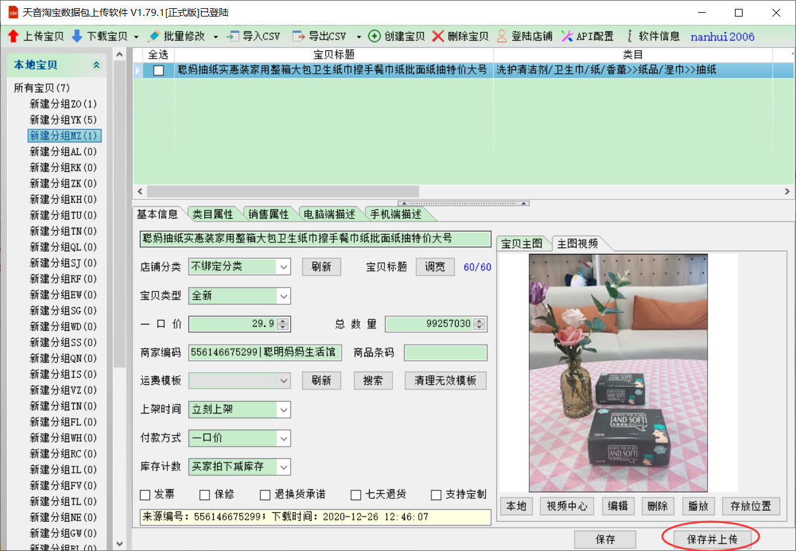The height and width of the screenshot is (551, 796).
Task: Check the 全选 row checkbox in list
Action: pos(158,70)
